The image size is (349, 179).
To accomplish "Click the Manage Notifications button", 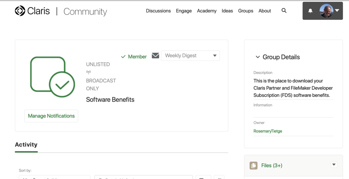I will click(x=51, y=116).
